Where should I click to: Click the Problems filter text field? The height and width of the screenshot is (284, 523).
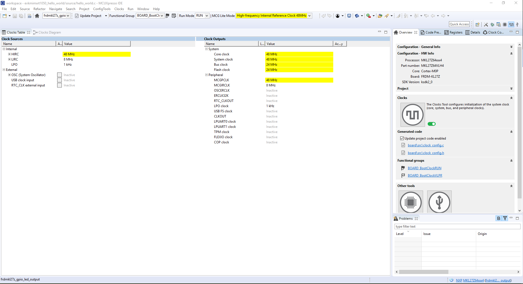coord(457,226)
